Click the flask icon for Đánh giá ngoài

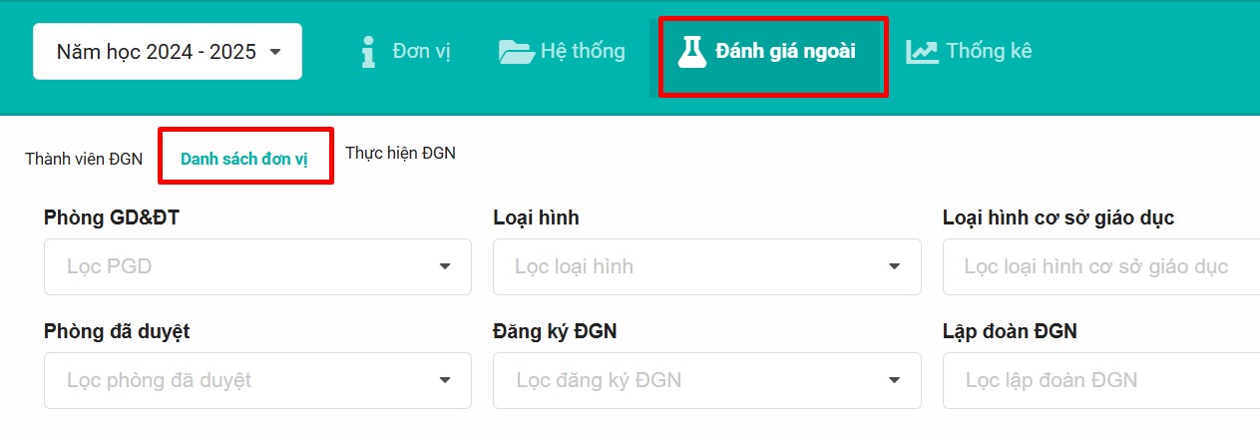click(690, 52)
